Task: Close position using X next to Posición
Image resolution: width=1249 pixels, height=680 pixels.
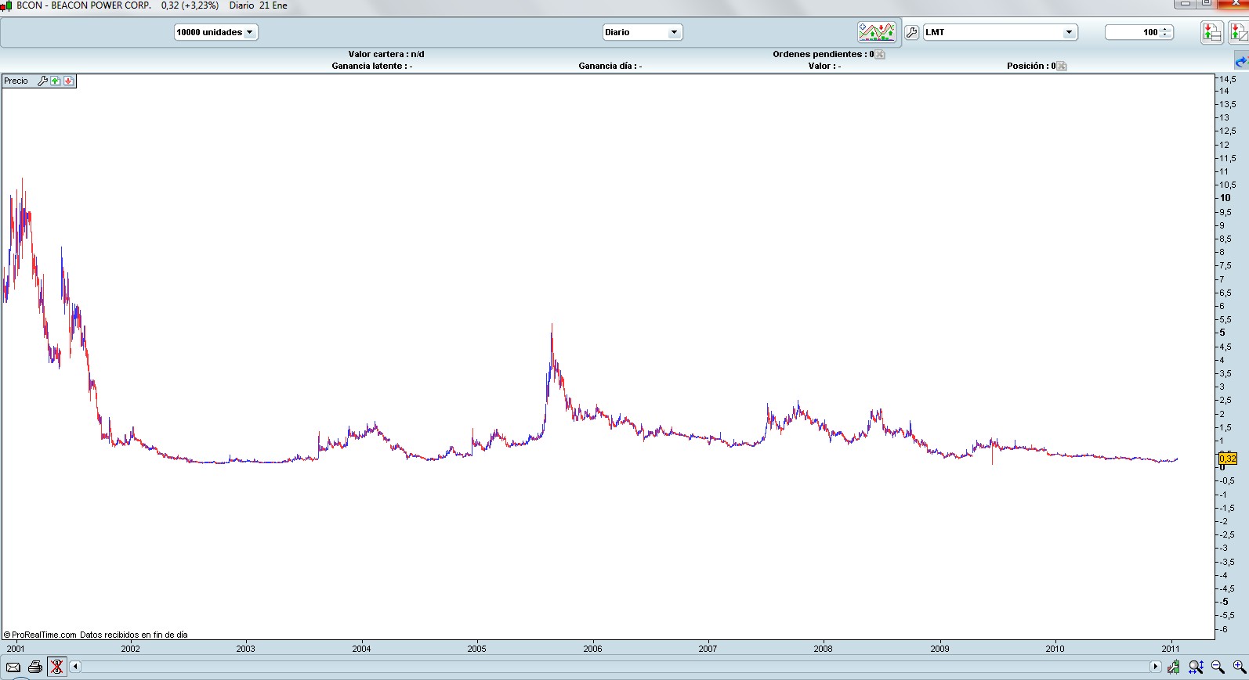Action: (1062, 67)
